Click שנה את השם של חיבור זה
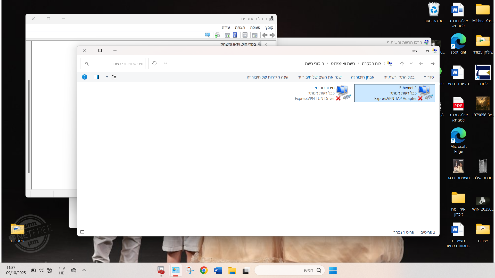 (319, 77)
